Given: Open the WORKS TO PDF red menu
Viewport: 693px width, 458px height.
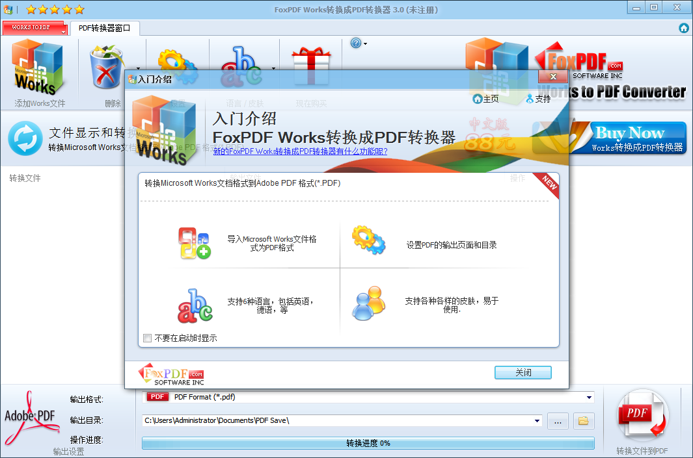Looking at the screenshot, I should click(34, 27).
